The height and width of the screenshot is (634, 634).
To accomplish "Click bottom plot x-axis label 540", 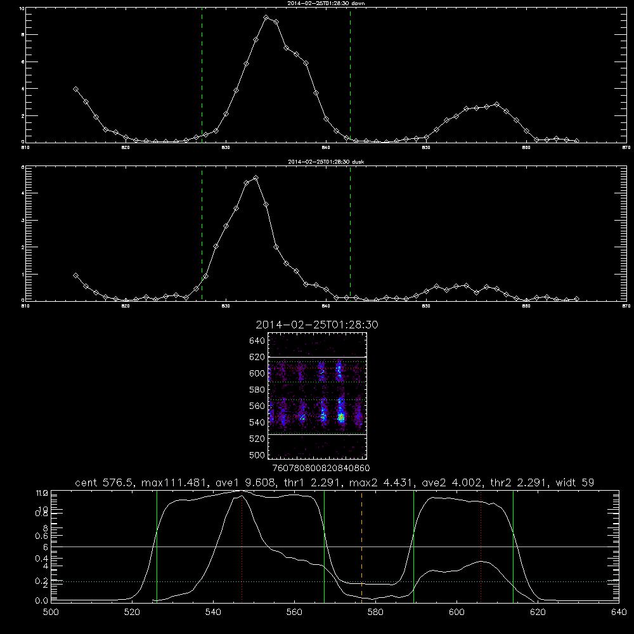I will coord(213,612).
